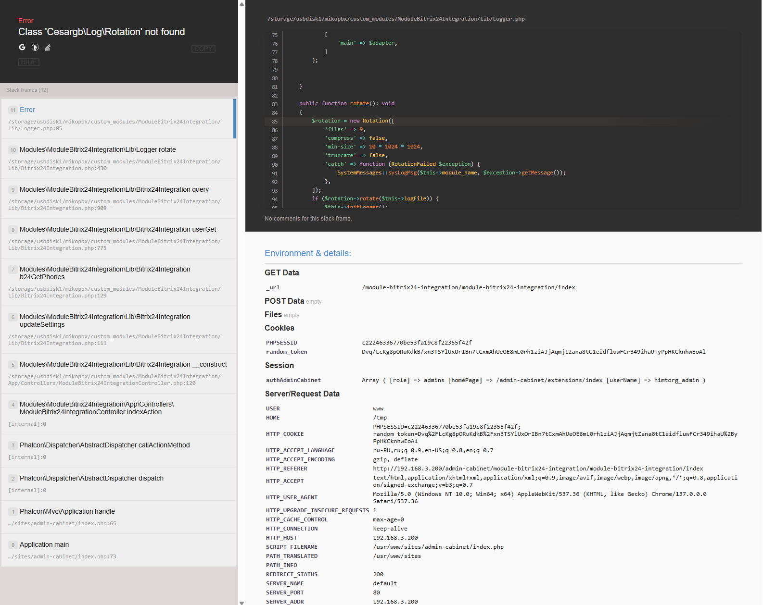
Task: Click the page scrollbar's up arrow
Action: pos(242,4)
